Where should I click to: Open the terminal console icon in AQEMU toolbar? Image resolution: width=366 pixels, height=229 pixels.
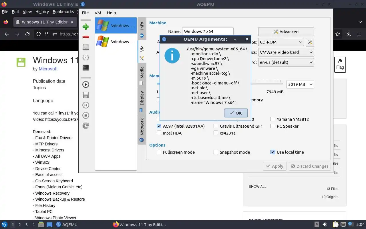coord(85,68)
